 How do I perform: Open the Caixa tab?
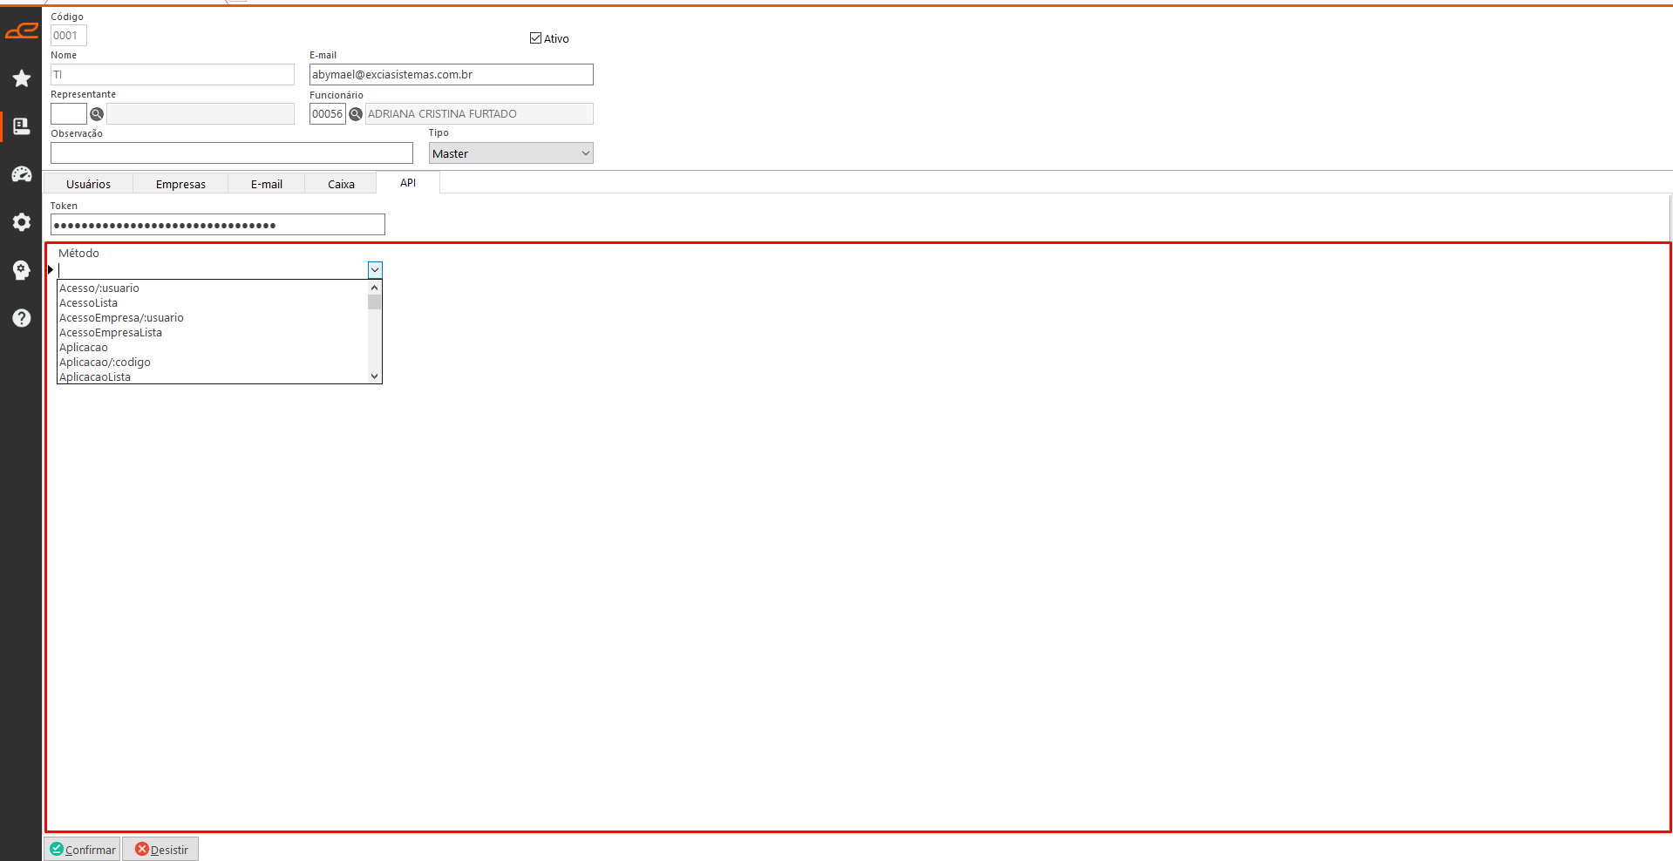pos(341,184)
